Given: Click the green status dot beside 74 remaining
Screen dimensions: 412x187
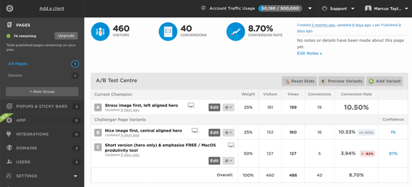Looking at the screenshot, I should pyautogui.click(x=8, y=36).
